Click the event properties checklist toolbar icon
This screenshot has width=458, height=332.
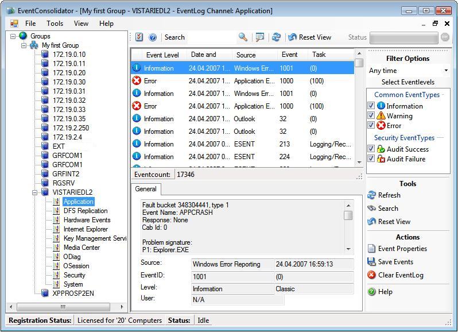tap(139, 37)
